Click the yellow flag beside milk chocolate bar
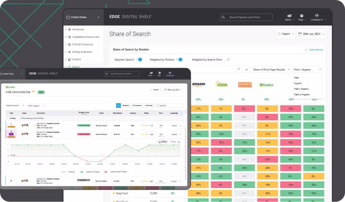Image resolution: width=345 pixels, height=202 pixels. tap(33, 92)
